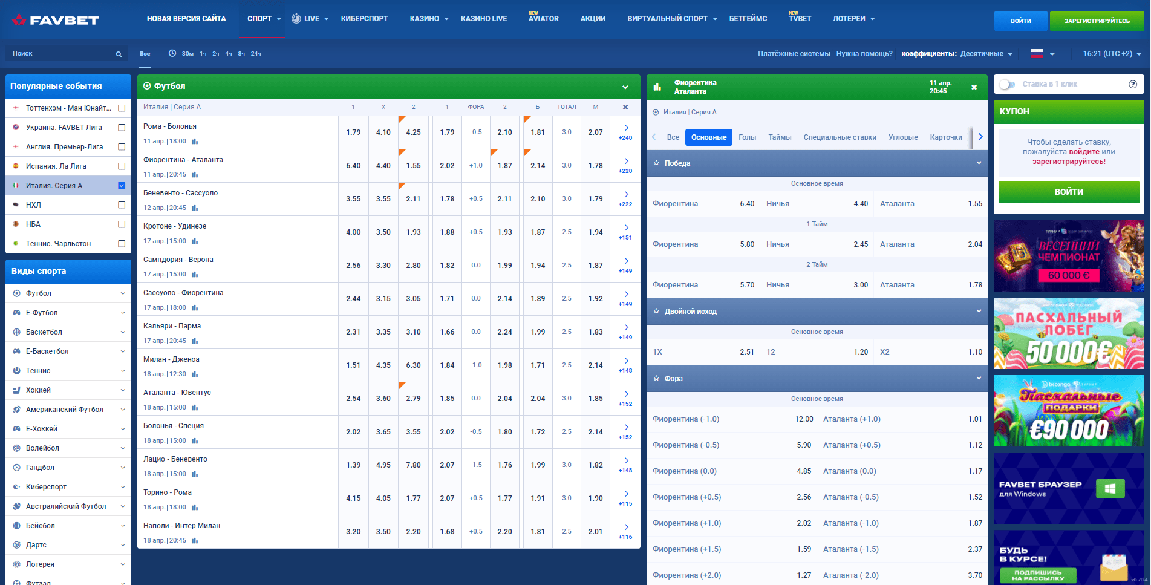Open statistics icon for Беневенто - Сассуоло
The width and height of the screenshot is (1151, 585).
pos(195,208)
